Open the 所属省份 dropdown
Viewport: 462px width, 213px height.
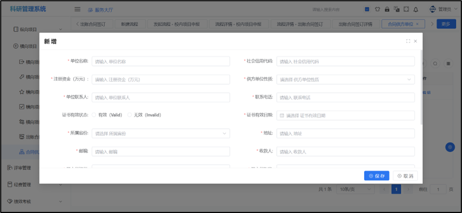[x=161, y=134]
